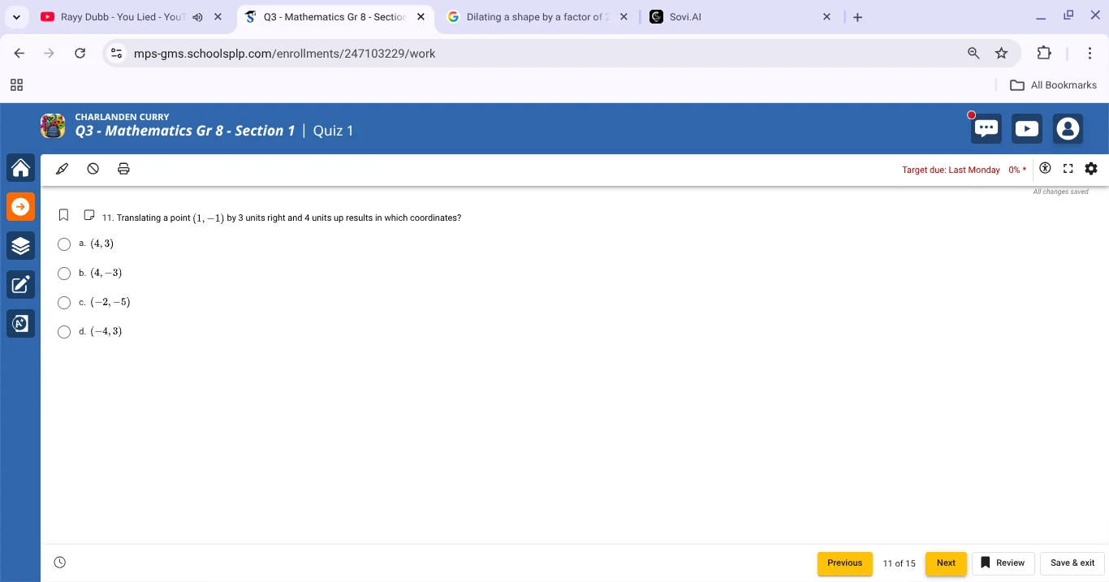Open the translate tool in the sidebar
The image size is (1109, 582).
[x=20, y=323]
